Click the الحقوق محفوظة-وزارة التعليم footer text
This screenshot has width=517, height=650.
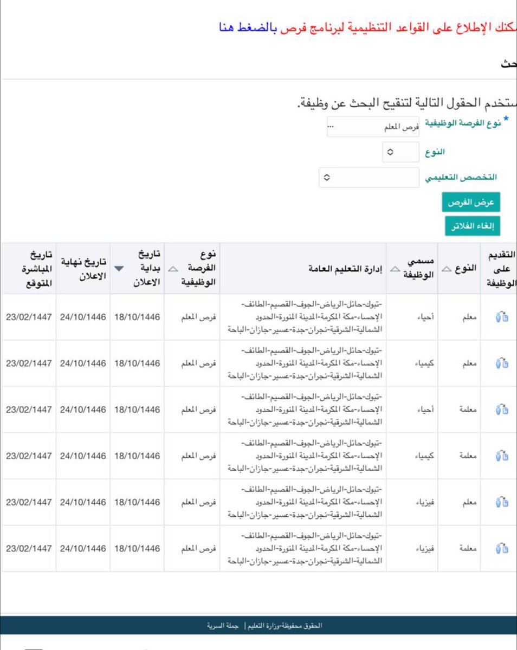point(285,626)
